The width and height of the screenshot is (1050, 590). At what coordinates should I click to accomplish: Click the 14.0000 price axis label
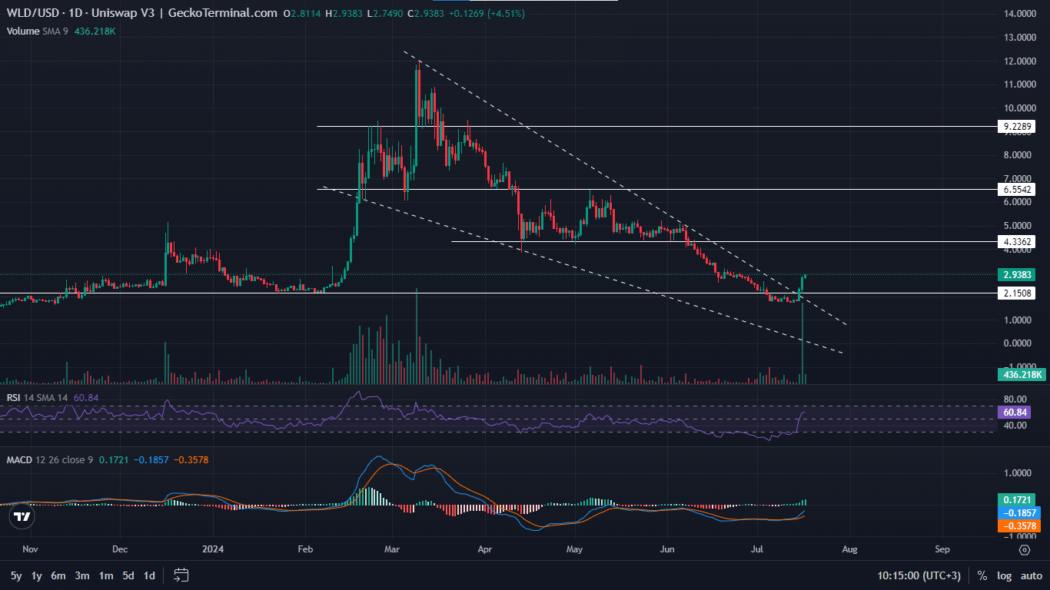[x=1022, y=14]
